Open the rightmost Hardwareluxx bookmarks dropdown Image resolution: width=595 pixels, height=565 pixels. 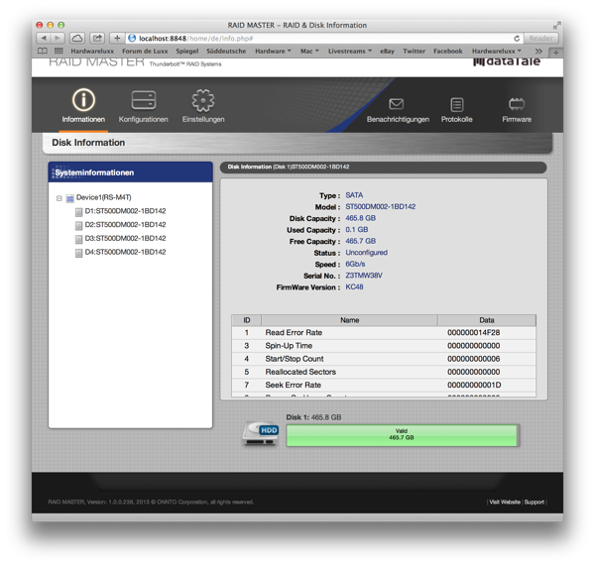point(497,51)
